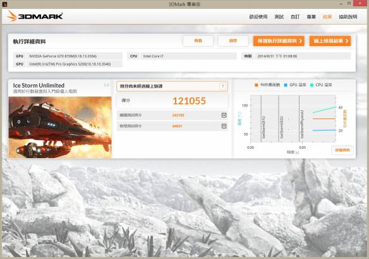This screenshot has width=369, height=259.
Task: Open the 協助說明 help tab
Action: (348, 17)
